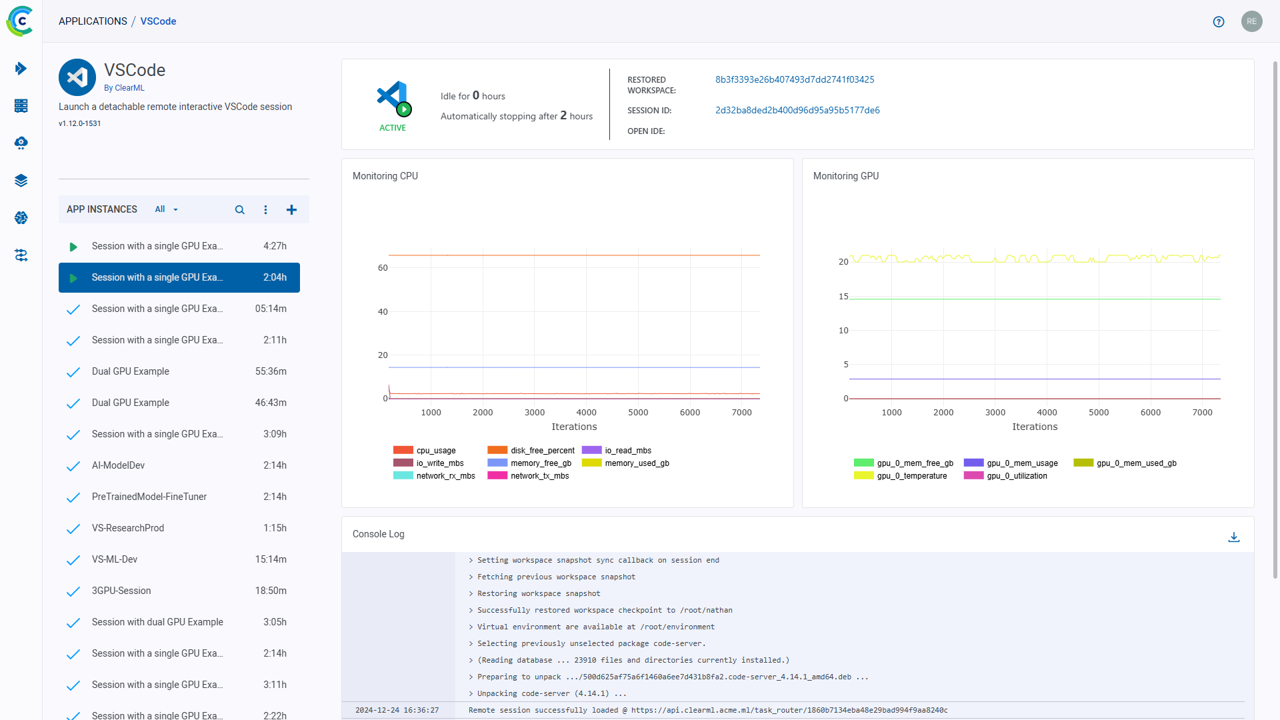1280x720 pixels.
Task: Open the SESSION ID link
Action: click(x=798, y=110)
